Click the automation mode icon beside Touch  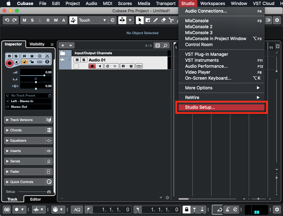(x=73, y=20)
